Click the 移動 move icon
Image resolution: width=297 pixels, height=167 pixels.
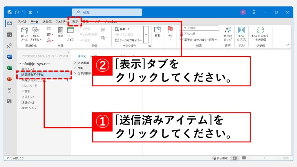[157, 33]
